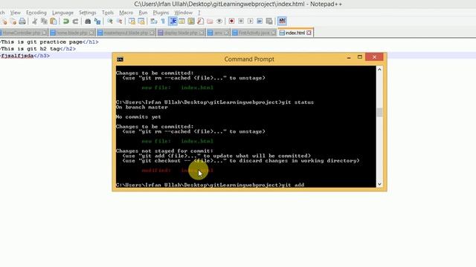Image resolution: width=476 pixels, height=267 pixels.
Task: Close the Command Prompt window
Action: (374, 57)
